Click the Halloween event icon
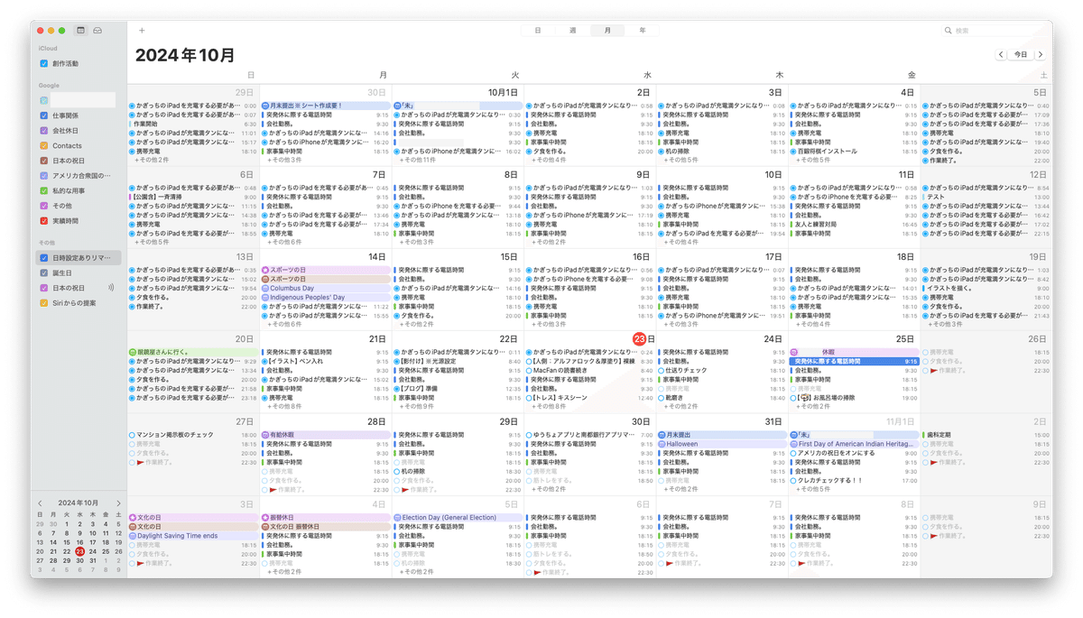 click(x=662, y=444)
